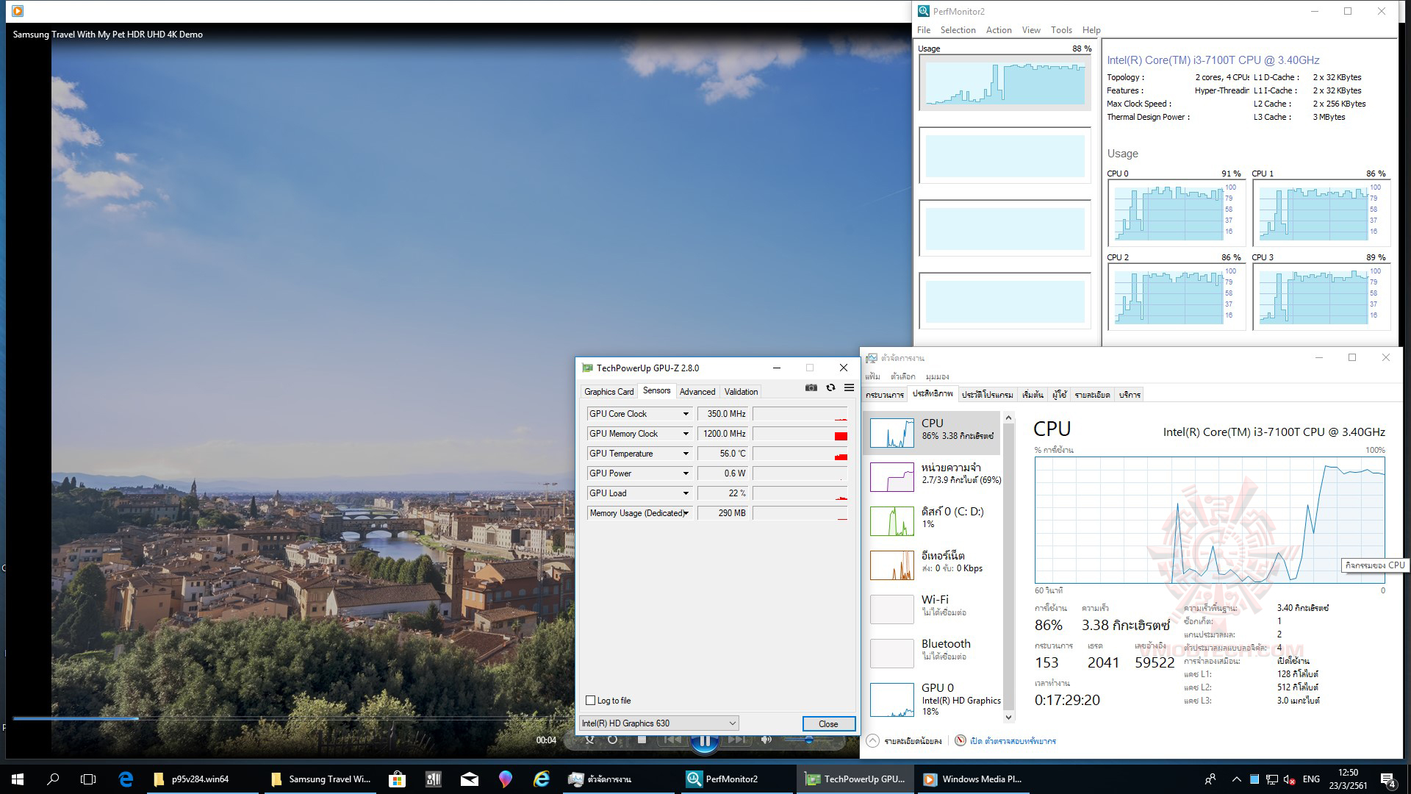The height and width of the screenshot is (794, 1411).
Task: Enable Log to file checkbox
Action: [x=590, y=701]
